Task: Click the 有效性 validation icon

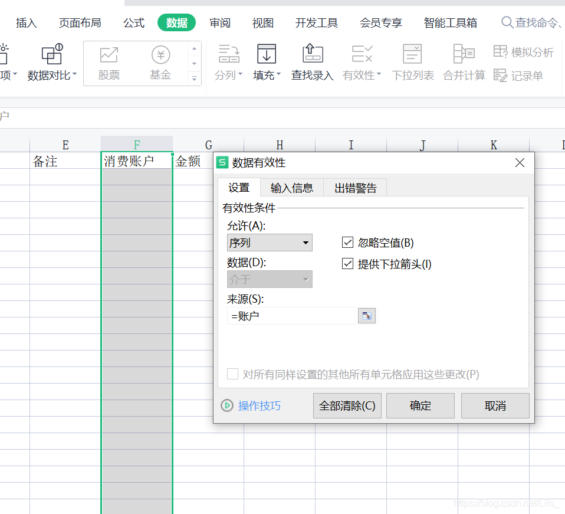Action: [362, 54]
